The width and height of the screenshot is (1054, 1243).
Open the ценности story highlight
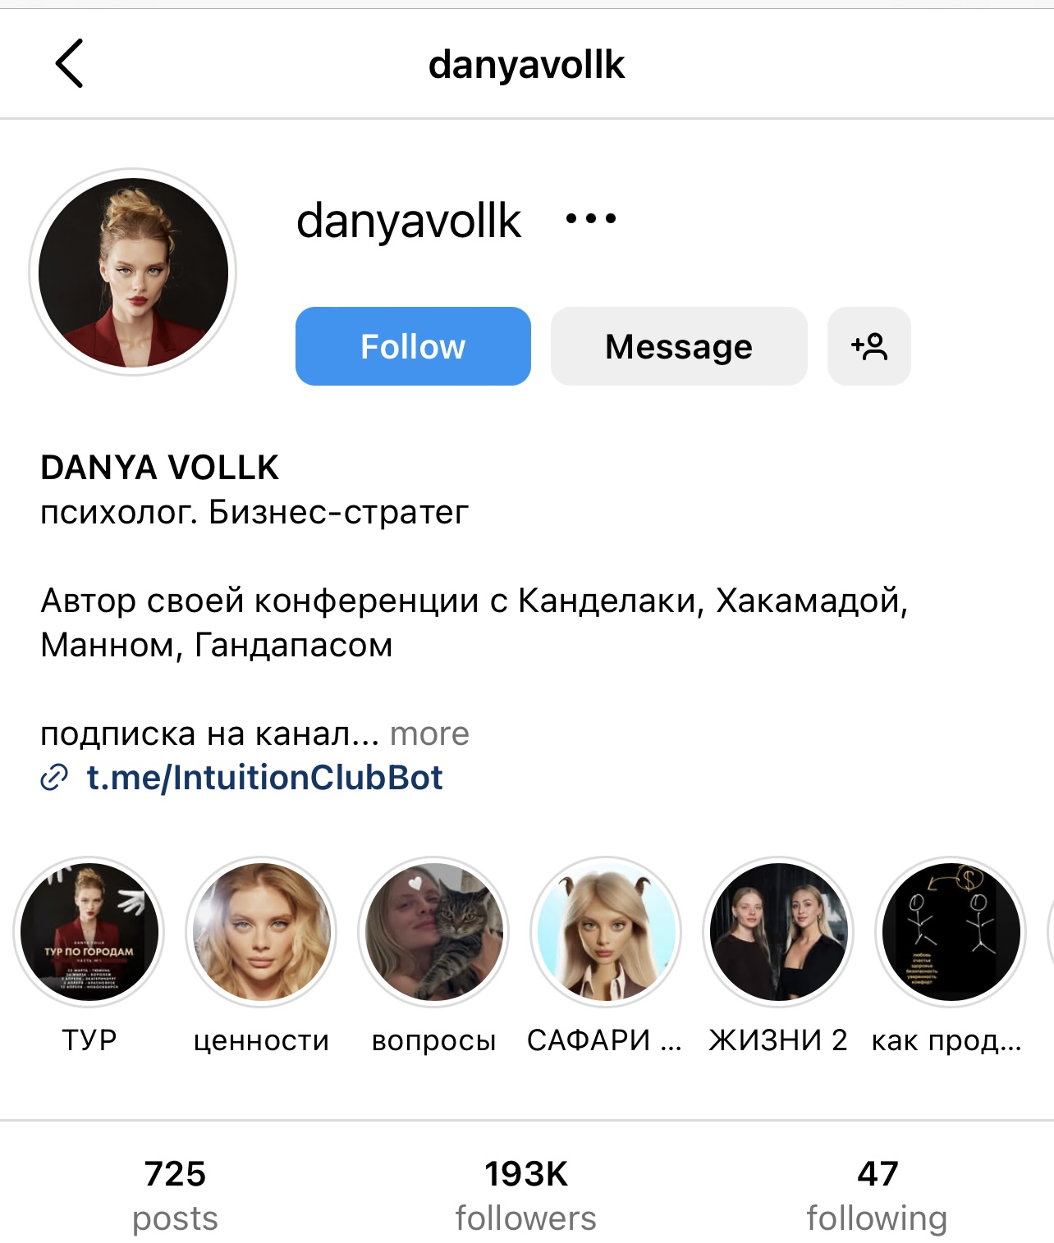click(262, 932)
